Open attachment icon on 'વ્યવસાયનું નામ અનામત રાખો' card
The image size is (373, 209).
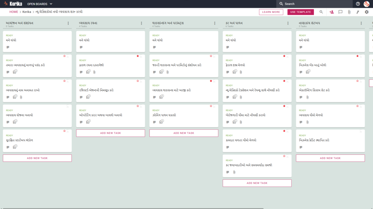click(x=21, y=97)
